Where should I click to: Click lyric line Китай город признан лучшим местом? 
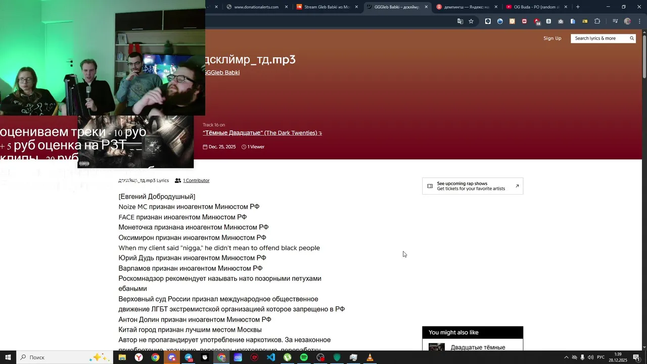tap(190, 330)
